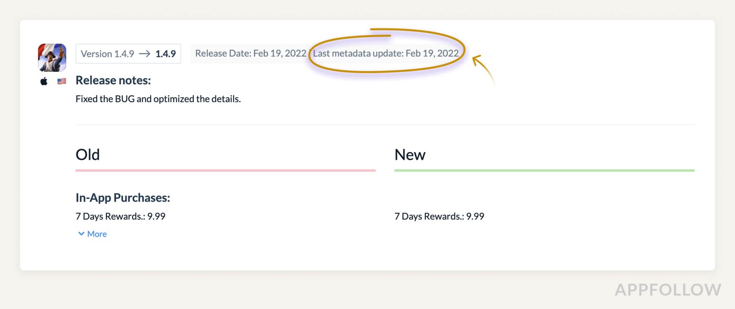Click the Release Date Feb 19, 2022 label
Screen dimensions: 735x309
pos(250,53)
